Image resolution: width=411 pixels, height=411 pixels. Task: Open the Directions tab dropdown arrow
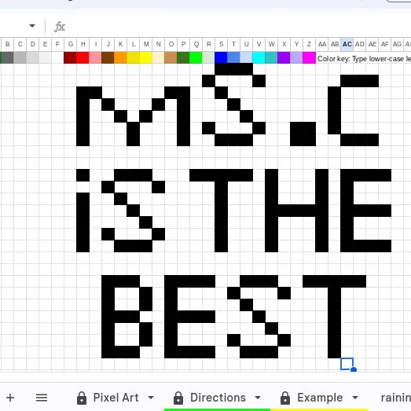coord(258,398)
